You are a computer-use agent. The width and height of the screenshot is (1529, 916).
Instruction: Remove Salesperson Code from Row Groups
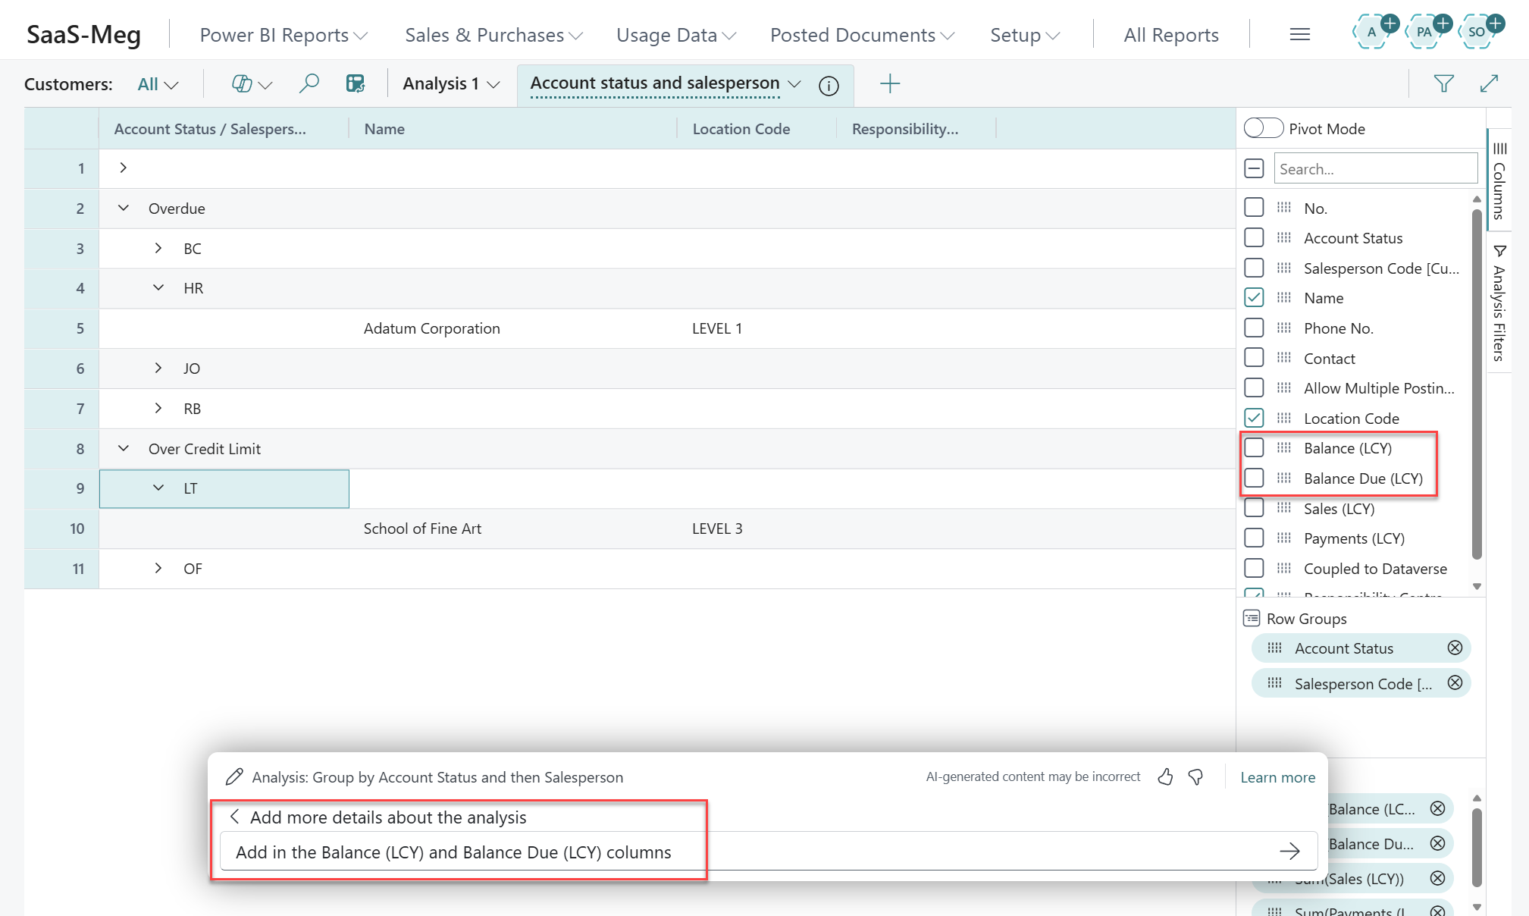click(x=1455, y=682)
